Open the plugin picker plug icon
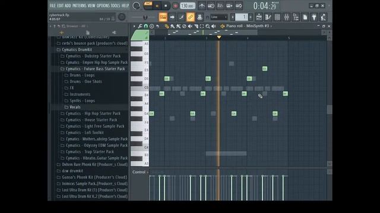380x213 pixels. 314,17
